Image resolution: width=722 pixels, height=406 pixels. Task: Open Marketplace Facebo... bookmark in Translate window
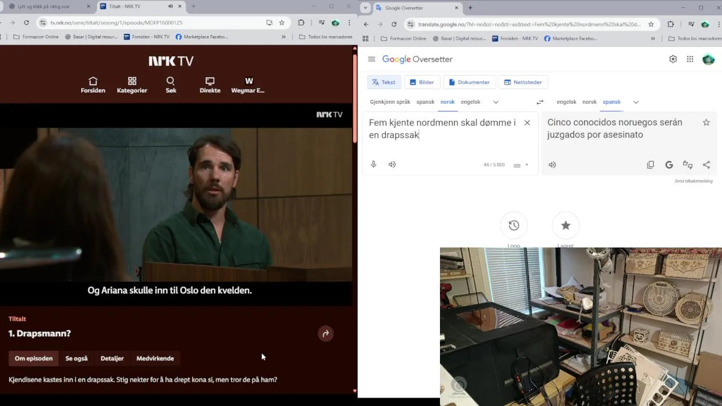tap(571, 39)
